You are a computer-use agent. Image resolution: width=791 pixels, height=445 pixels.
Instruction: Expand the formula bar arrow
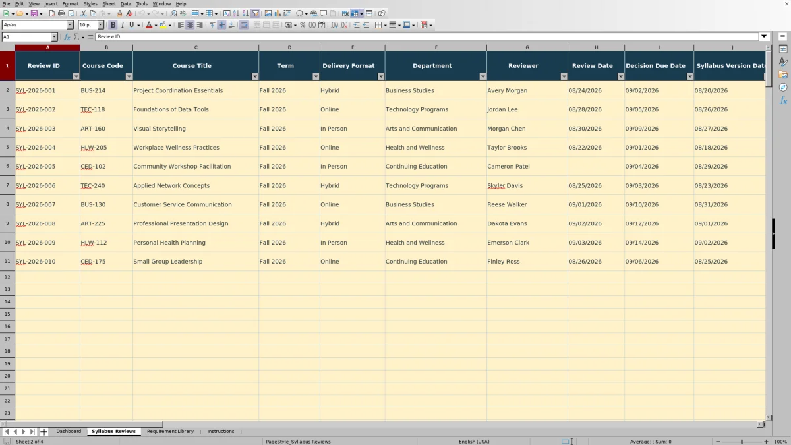764,37
